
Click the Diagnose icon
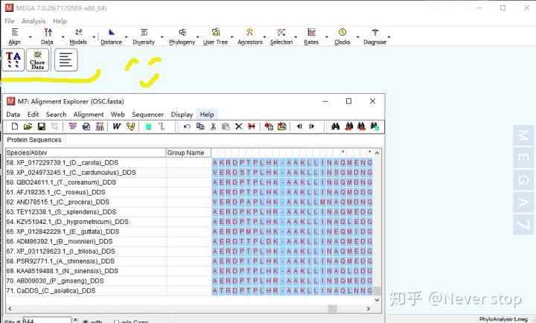(x=375, y=33)
